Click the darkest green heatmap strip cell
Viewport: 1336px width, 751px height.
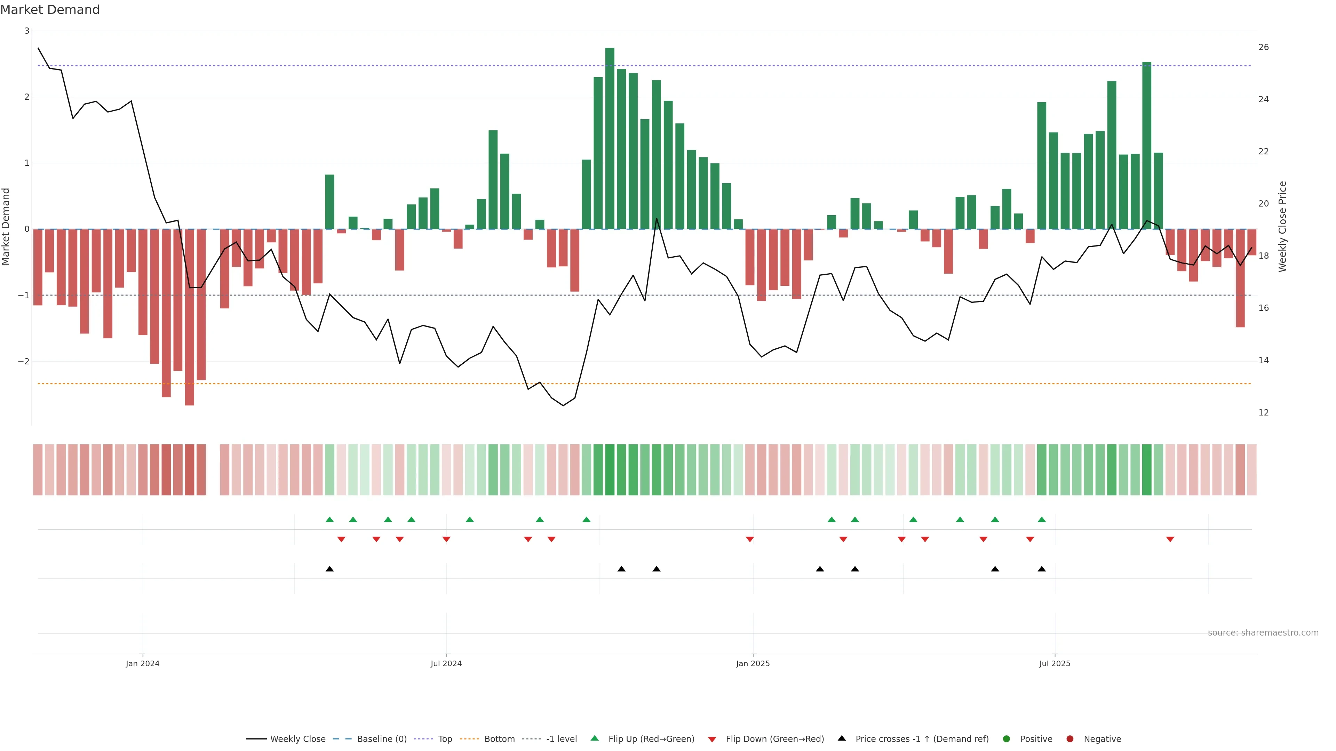(610, 470)
